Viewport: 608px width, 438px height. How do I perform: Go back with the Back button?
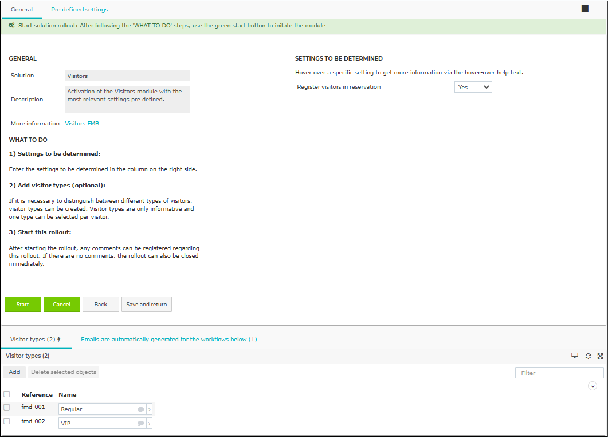pyautogui.click(x=100, y=305)
